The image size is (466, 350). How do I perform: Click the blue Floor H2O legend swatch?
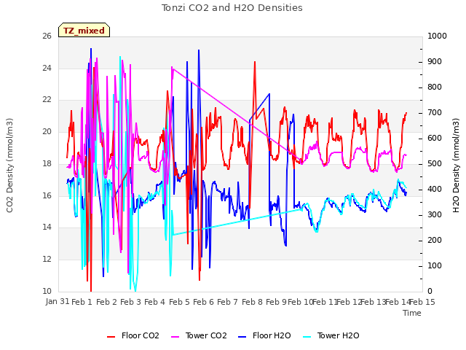pyautogui.click(x=242, y=337)
